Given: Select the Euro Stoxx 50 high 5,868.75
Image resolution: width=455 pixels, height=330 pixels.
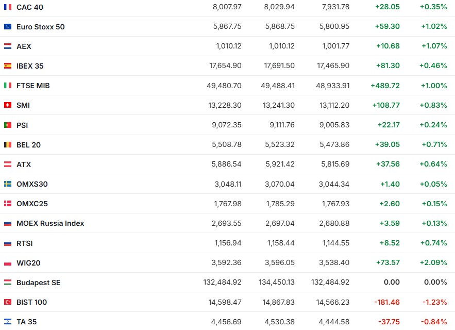Looking at the screenshot, I should [x=280, y=26].
